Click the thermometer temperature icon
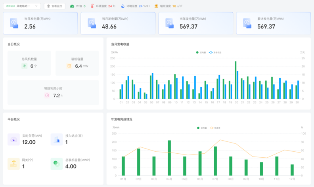314x187 pixels. coord(92,6)
